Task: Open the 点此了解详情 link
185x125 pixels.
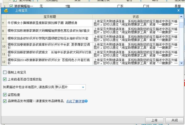Action: pos(76,101)
